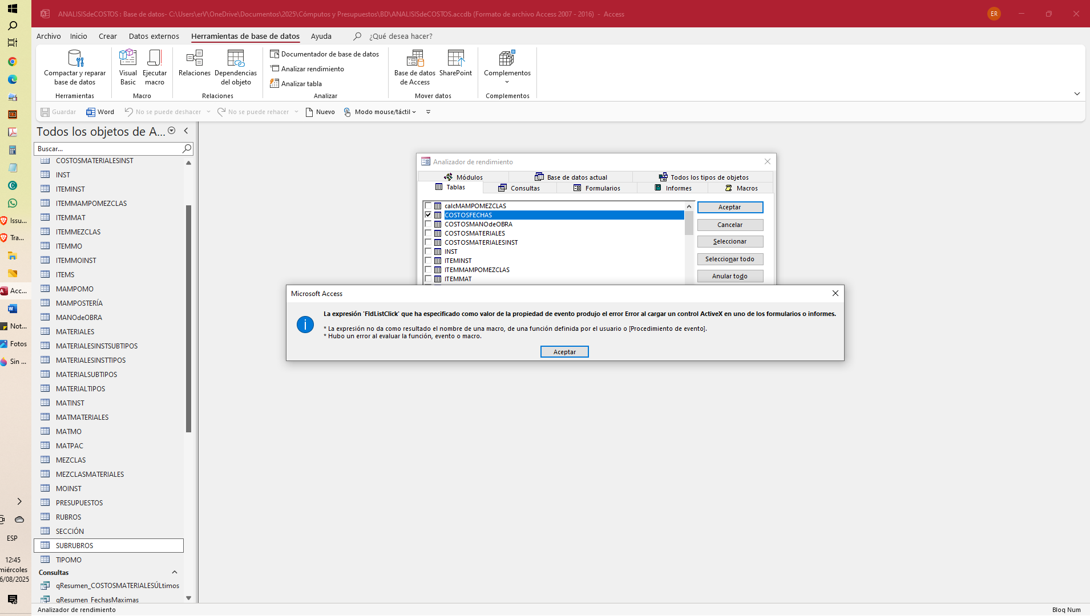The image size is (1090, 616).
Task: Collapse the ribbon with chevron
Action: click(1077, 94)
